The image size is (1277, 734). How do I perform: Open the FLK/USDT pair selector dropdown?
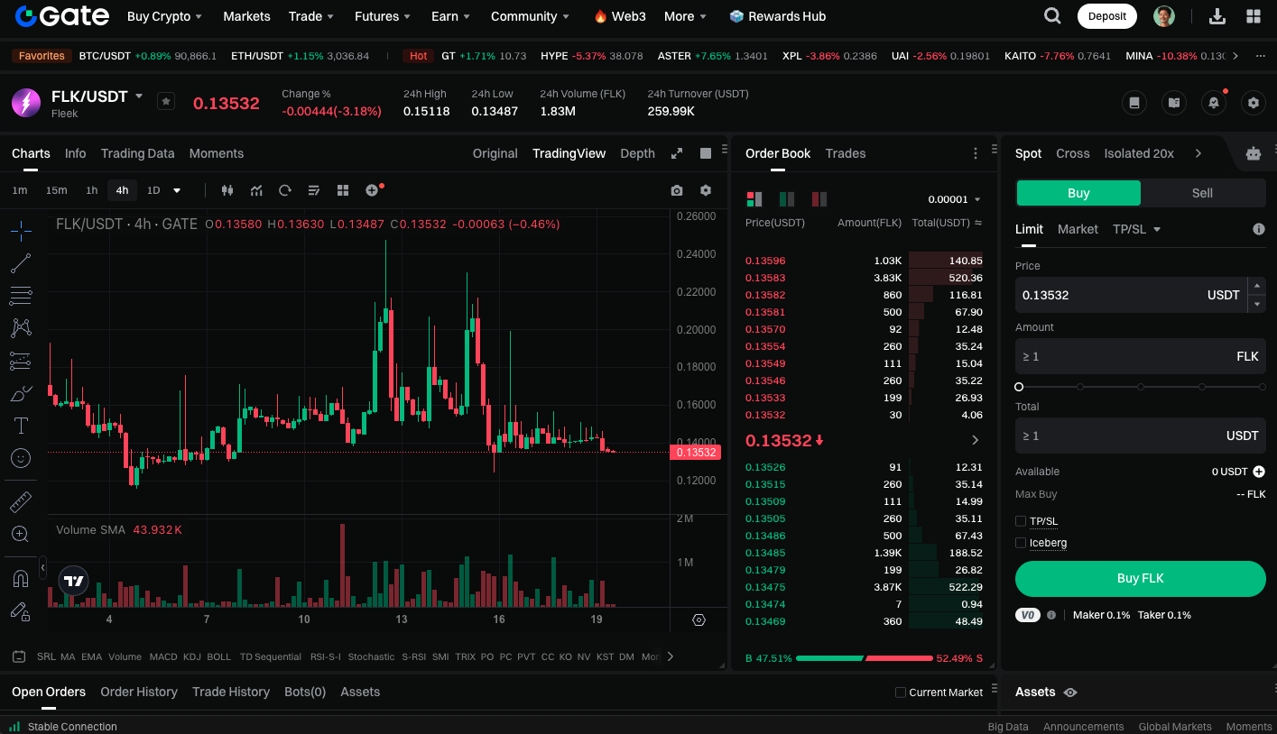click(139, 96)
